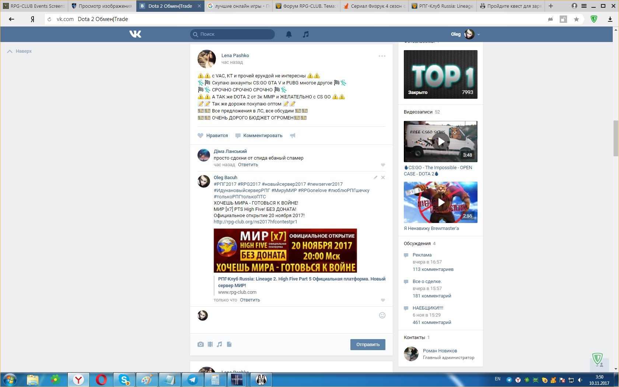The width and height of the screenshot is (619, 387).
Task: Switch to лучшие онлайн игры tab
Action: [x=238, y=6]
